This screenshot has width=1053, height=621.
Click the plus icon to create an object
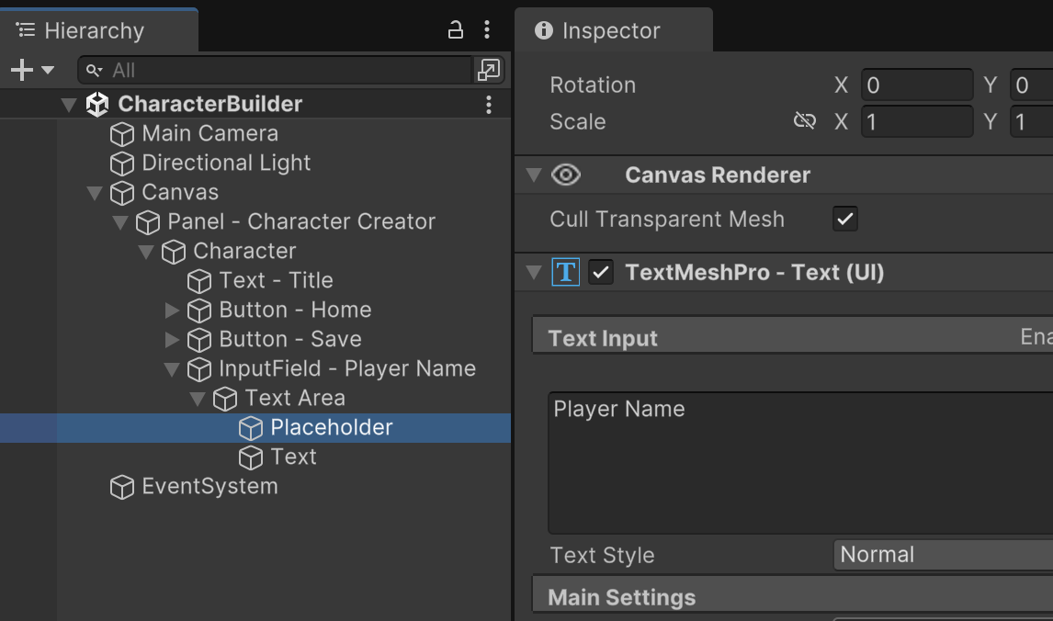(21, 70)
